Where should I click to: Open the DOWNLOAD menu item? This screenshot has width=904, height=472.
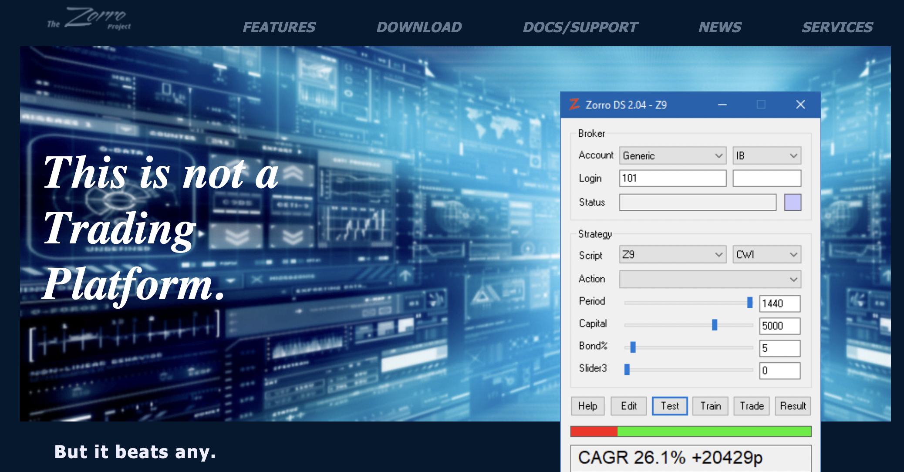419,27
